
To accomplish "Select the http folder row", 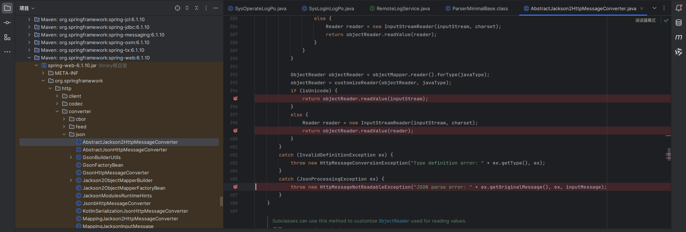I will [119, 88].
